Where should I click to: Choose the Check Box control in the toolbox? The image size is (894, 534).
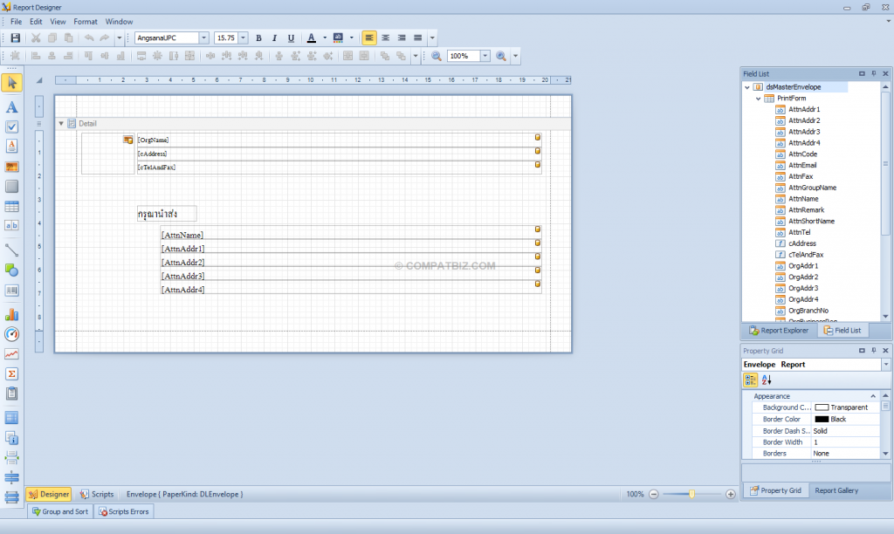coord(12,127)
